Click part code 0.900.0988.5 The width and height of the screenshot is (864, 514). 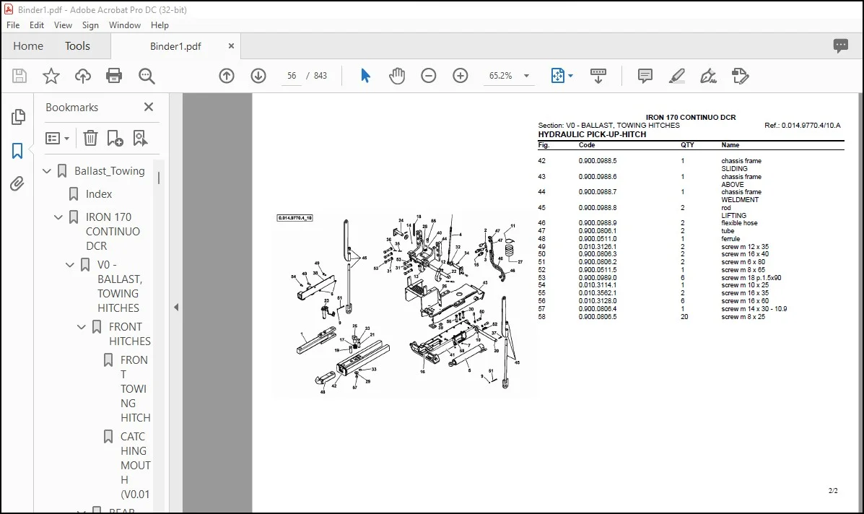[598, 161]
